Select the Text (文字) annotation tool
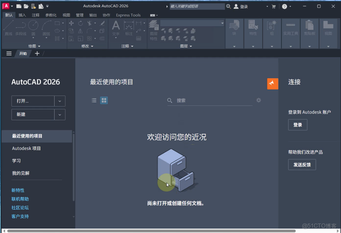341x233 pixels. coord(116,28)
